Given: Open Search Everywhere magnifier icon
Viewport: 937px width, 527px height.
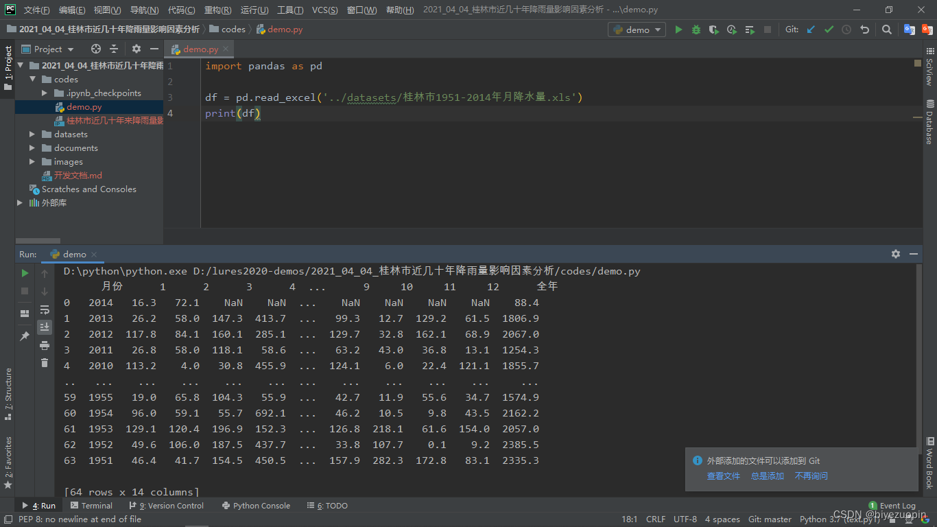Looking at the screenshot, I should point(887,30).
